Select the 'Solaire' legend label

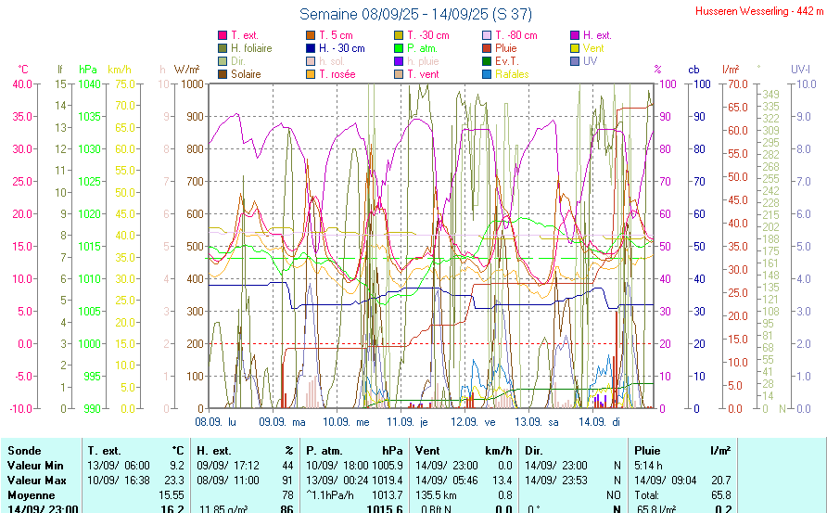[x=246, y=74]
